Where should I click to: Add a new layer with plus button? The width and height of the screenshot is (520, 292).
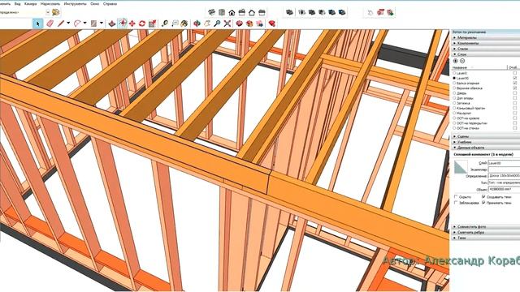point(455,61)
